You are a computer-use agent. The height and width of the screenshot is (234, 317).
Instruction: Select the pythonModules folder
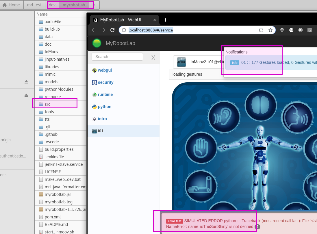(61, 89)
